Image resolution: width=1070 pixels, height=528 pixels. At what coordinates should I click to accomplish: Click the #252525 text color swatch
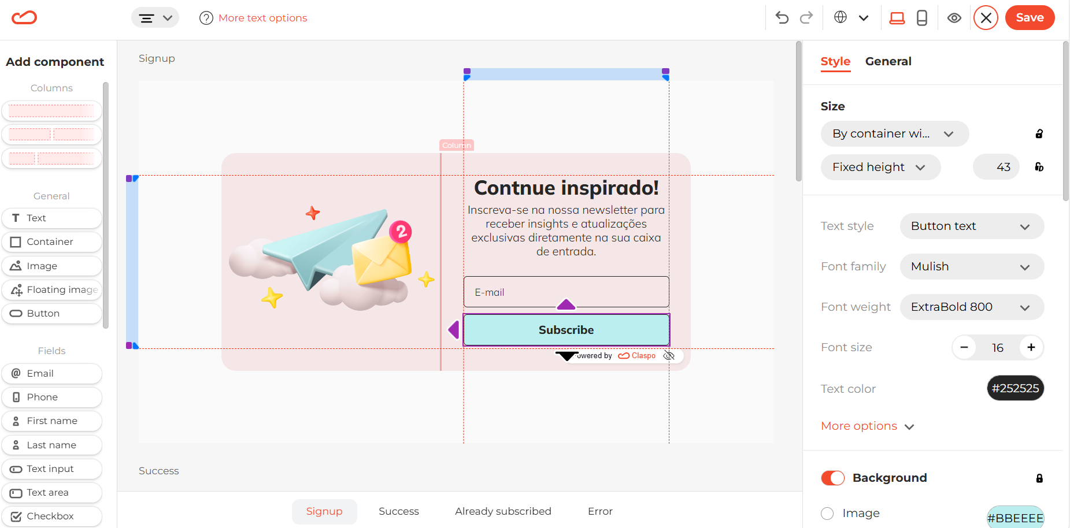pyautogui.click(x=1015, y=388)
